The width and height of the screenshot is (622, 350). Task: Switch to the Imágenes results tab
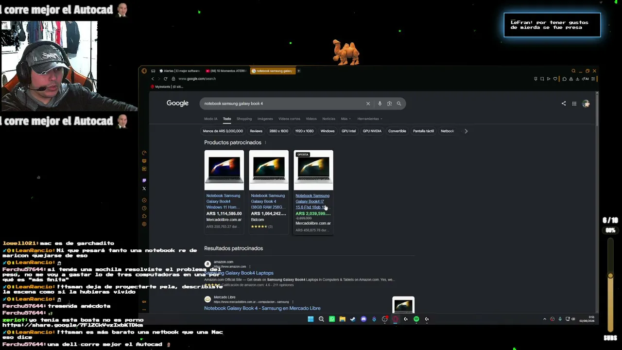pyautogui.click(x=265, y=119)
